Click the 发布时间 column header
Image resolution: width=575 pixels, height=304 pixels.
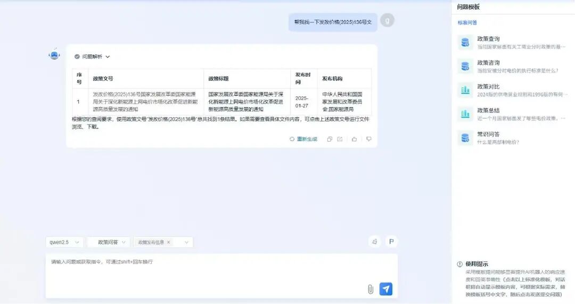click(303, 78)
